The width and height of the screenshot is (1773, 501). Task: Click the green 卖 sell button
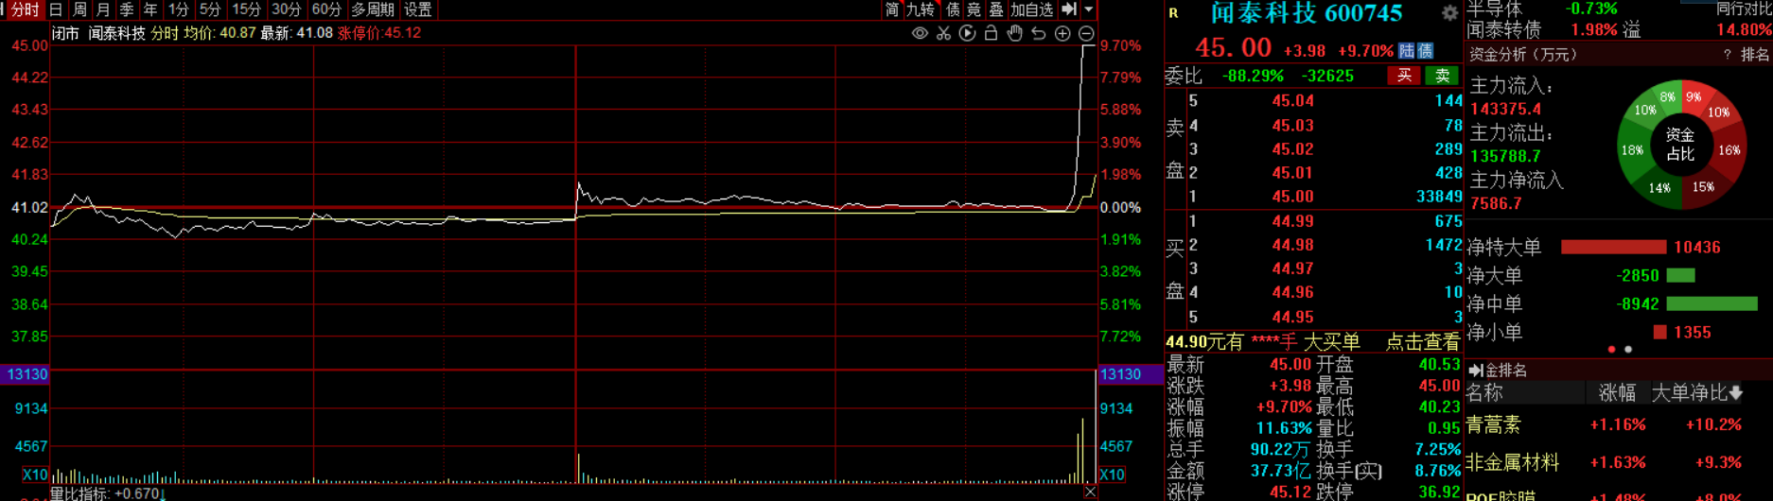(1442, 76)
